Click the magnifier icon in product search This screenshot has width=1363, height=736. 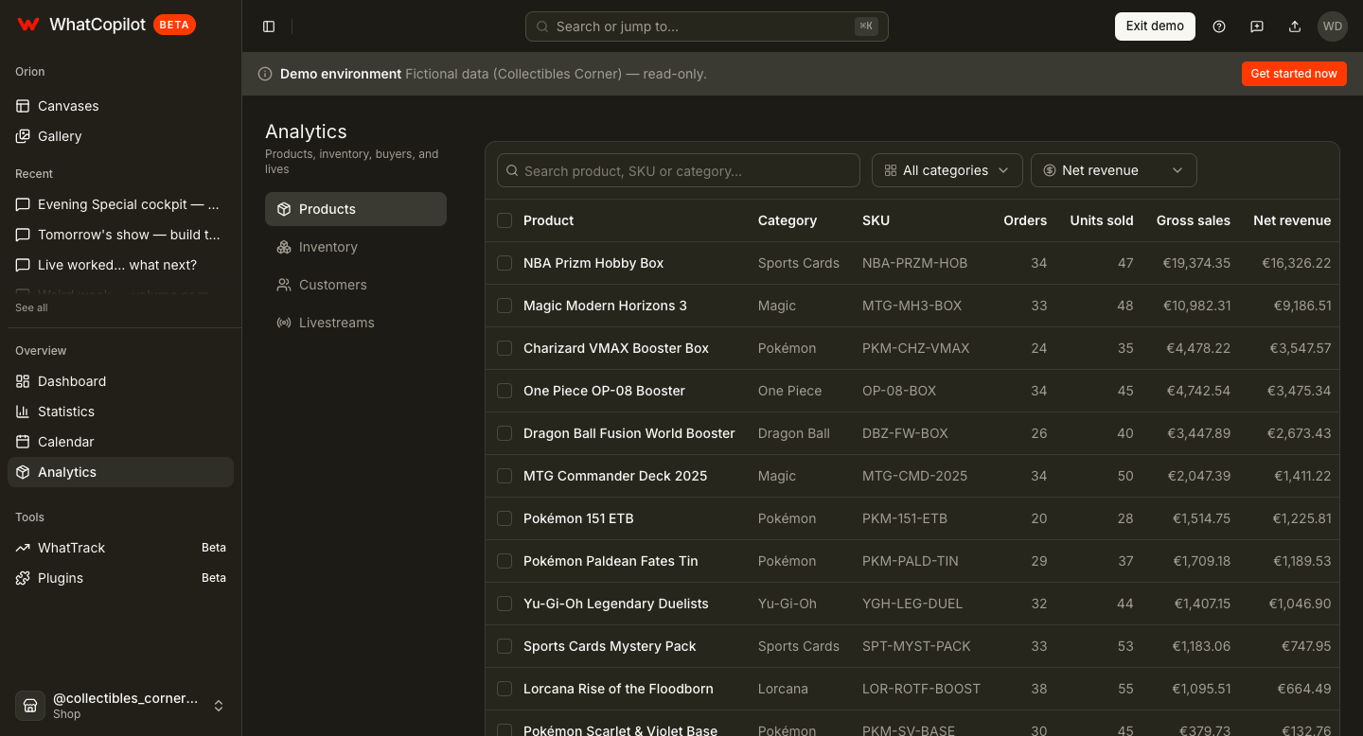coord(512,171)
